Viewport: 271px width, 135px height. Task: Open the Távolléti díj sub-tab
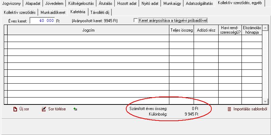tap(100, 12)
